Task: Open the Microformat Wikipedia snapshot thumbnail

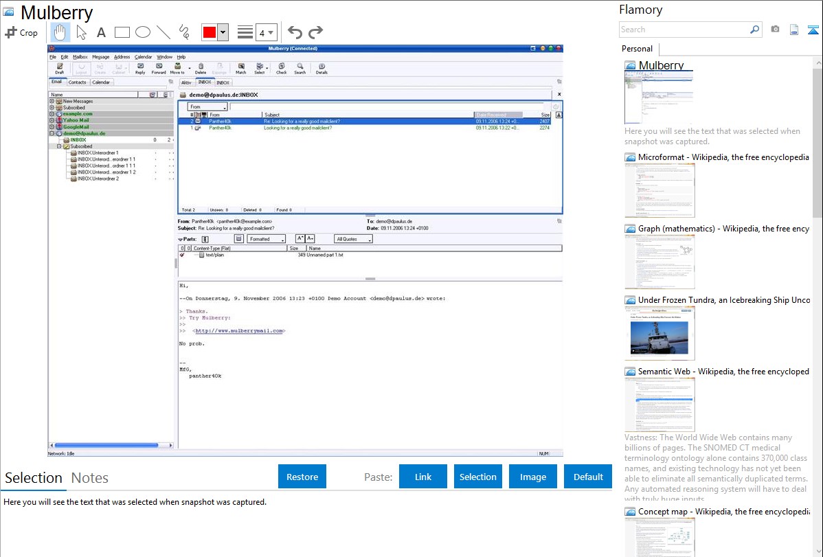Action: pos(659,190)
